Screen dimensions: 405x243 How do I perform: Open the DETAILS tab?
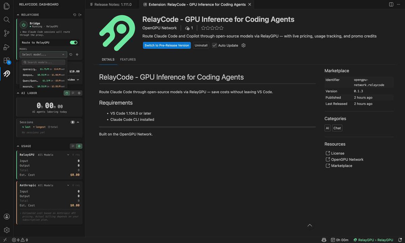[x=108, y=59]
